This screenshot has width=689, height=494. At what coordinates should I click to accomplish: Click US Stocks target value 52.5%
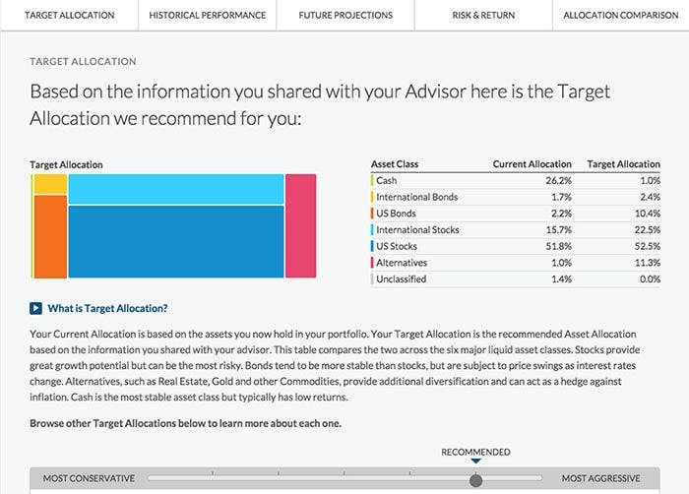(648, 246)
